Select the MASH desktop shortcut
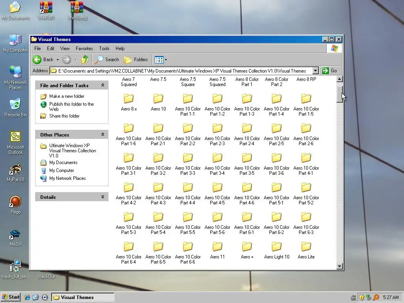The image size is (404, 303). tap(15, 238)
